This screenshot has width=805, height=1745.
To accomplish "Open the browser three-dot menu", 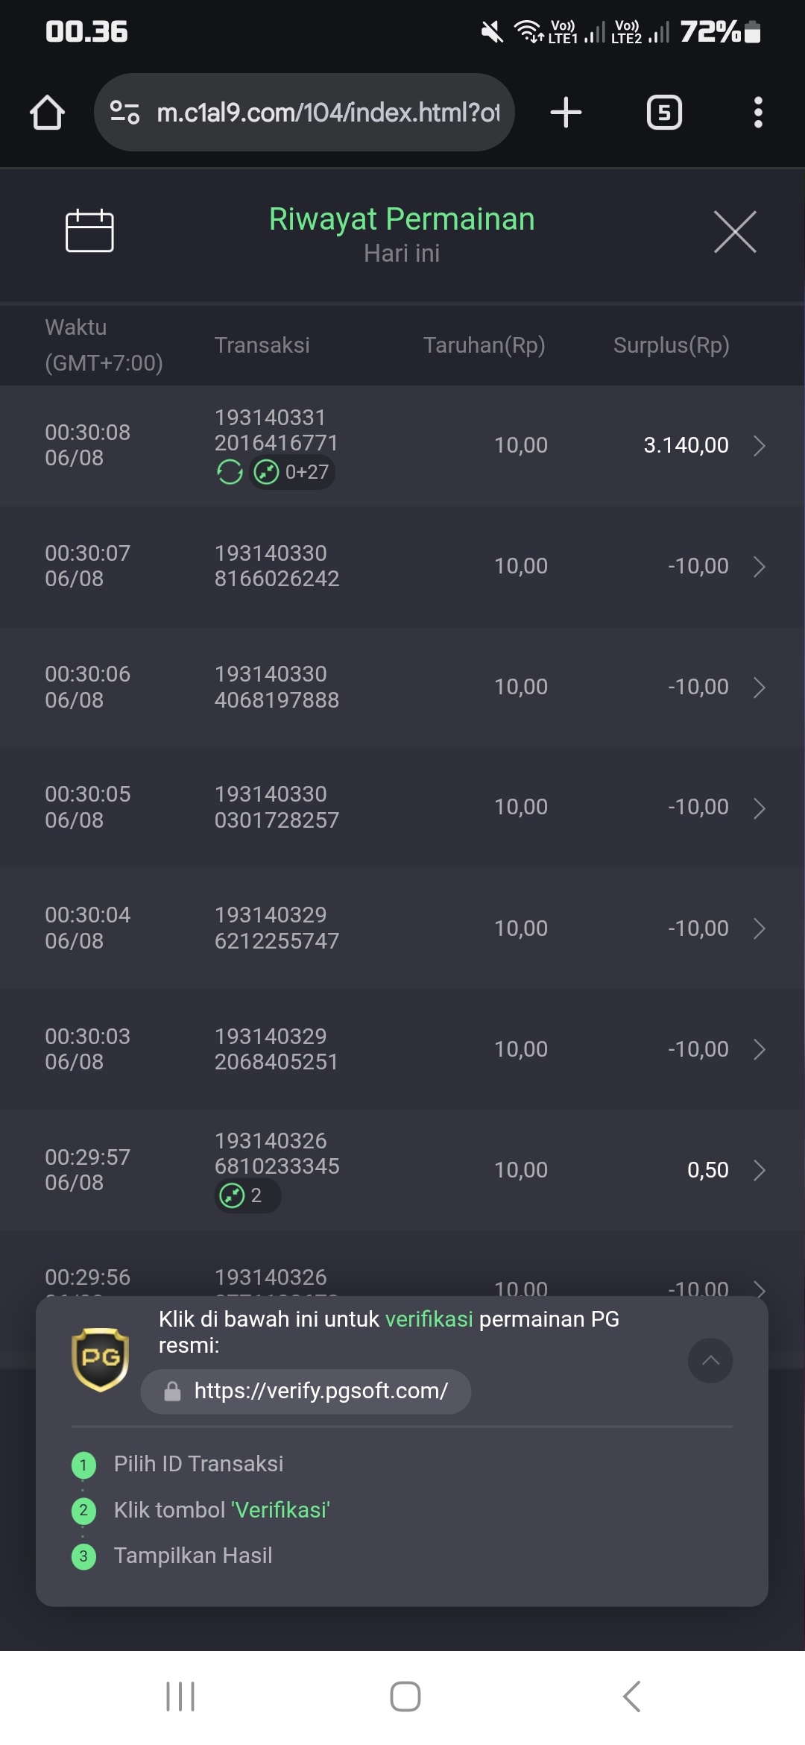I will click(x=758, y=113).
